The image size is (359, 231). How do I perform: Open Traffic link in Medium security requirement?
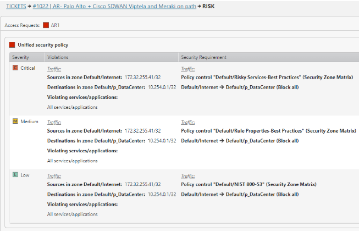point(187,122)
